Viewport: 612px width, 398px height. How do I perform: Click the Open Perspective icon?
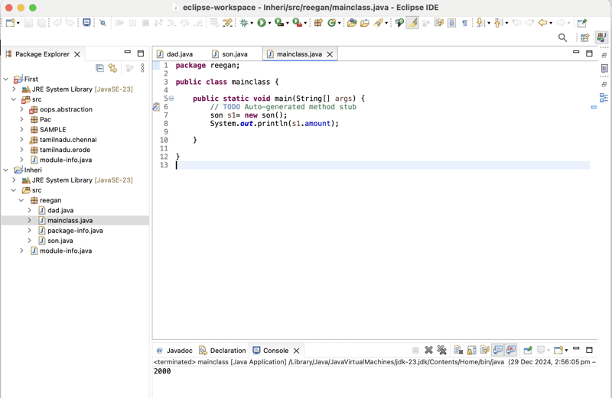(x=585, y=37)
